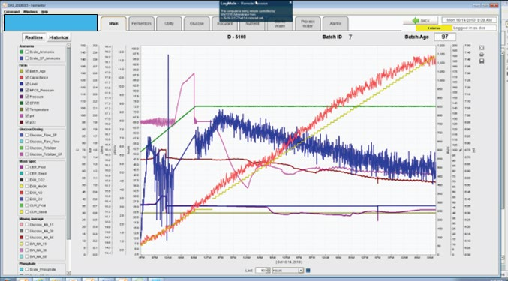The width and height of the screenshot is (508, 281).
Task: Enable Scale_SP_Ammonia checkbox
Action: click(27, 58)
